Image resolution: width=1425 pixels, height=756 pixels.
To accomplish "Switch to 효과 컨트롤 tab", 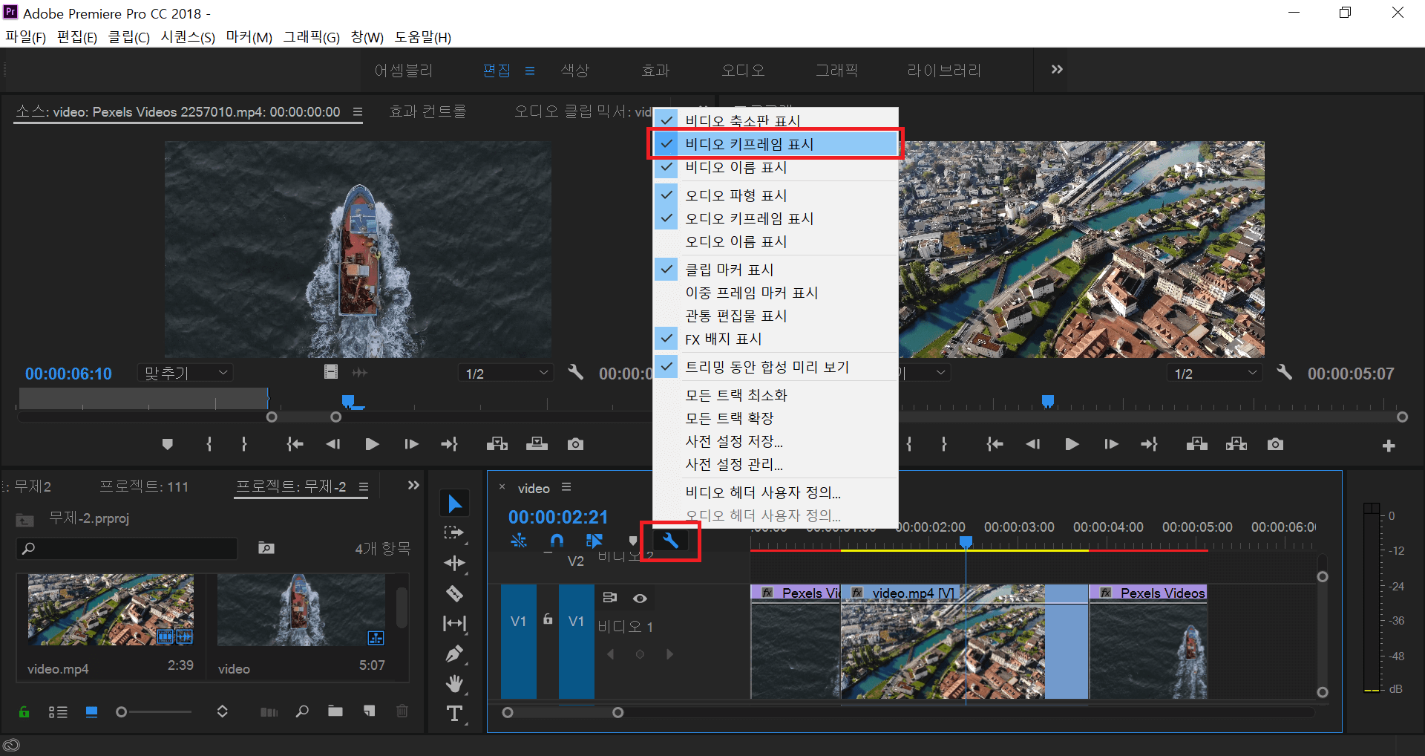I will (x=428, y=111).
